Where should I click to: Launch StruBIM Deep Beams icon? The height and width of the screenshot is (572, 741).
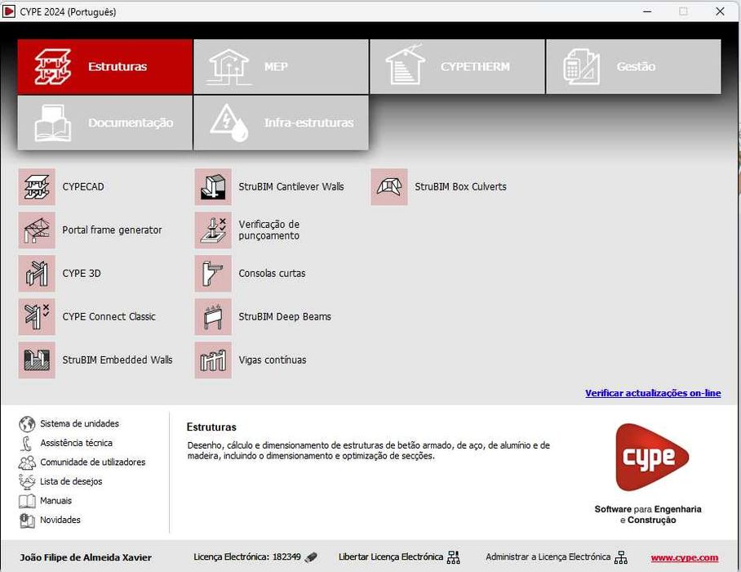point(213,316)
